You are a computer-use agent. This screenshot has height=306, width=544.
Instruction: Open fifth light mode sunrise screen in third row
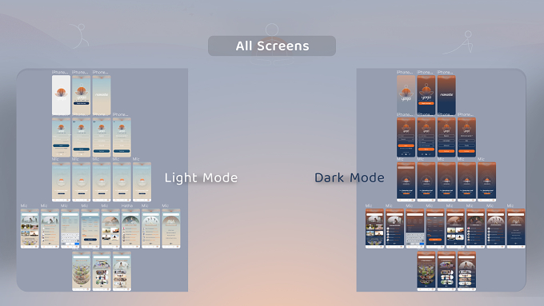[x=142, y=181]
